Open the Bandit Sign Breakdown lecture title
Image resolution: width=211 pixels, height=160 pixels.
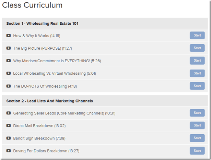38,138
